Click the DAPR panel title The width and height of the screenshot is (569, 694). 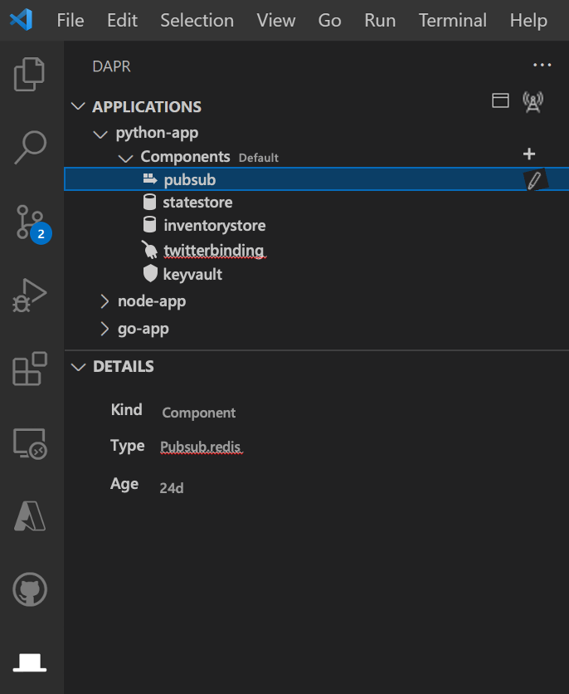pyautogui.click(x=111, y=66)
